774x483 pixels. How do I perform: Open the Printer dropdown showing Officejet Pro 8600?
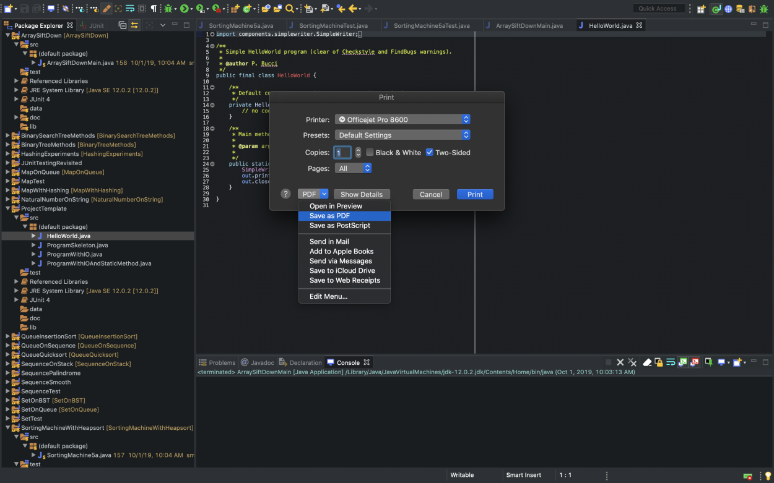(x=402, y=119)
